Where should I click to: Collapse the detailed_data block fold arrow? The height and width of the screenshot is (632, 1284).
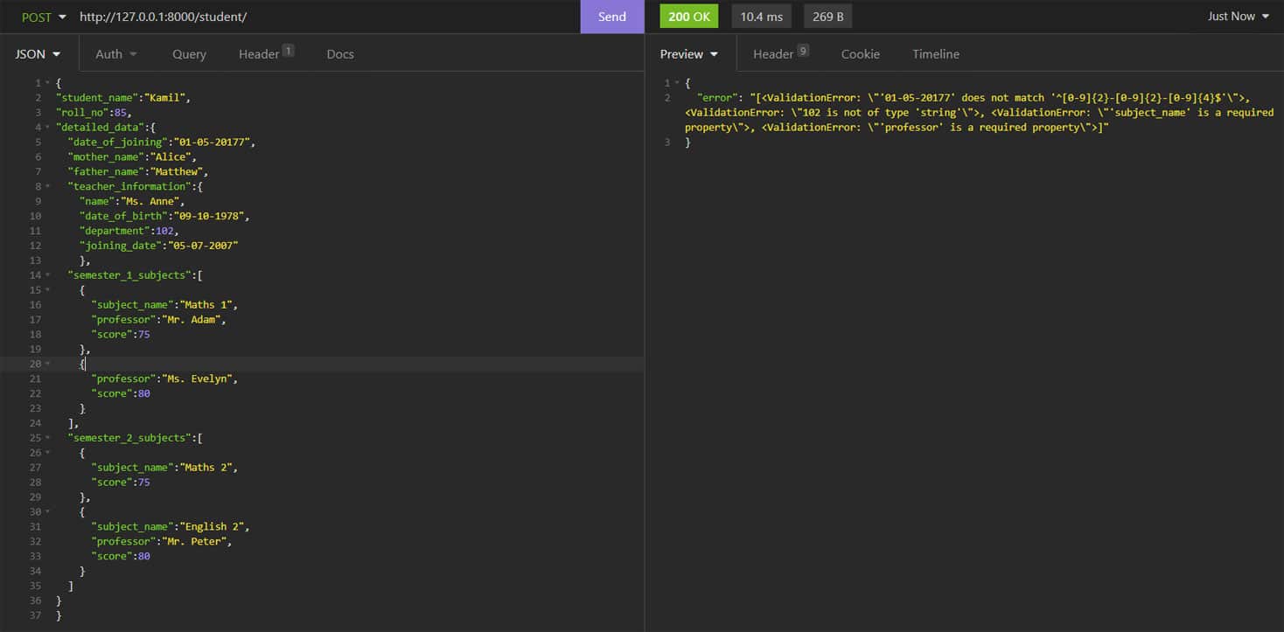[47, 128]
